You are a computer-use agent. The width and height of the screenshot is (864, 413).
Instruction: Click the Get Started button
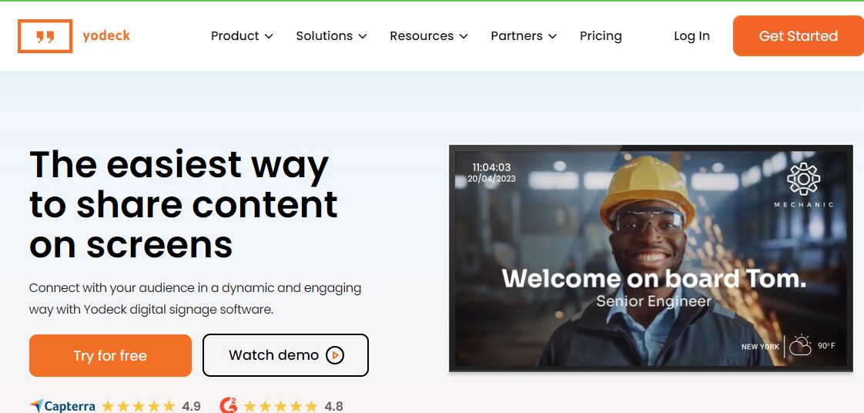799,36
